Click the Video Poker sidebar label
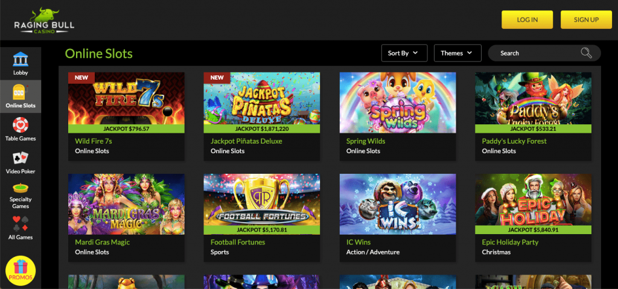 coord(21,171)
